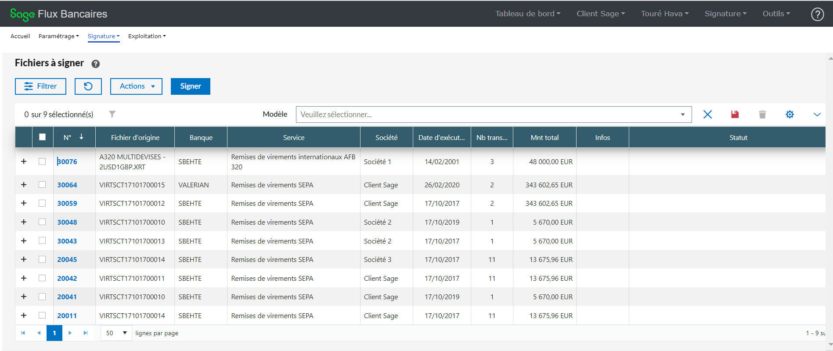This screenshot has height=351, width=833.
Task: Open the Modèle selection dropdown
Action: pos(494,115)
